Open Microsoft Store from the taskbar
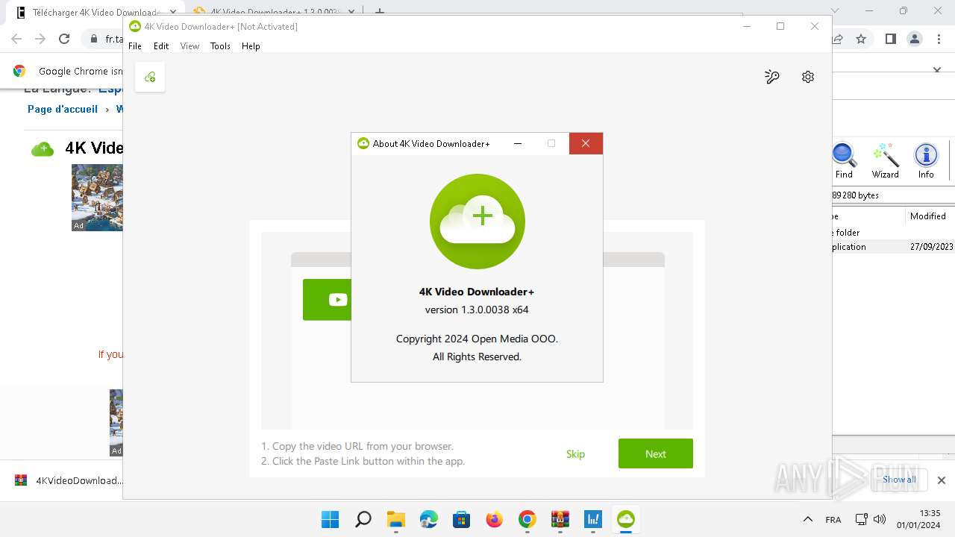 [462, 519]
